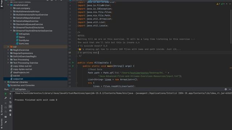The image size is (232, 130).
Task: Expand StreamsFilesAndDirectories package
Action: [11, 27]
